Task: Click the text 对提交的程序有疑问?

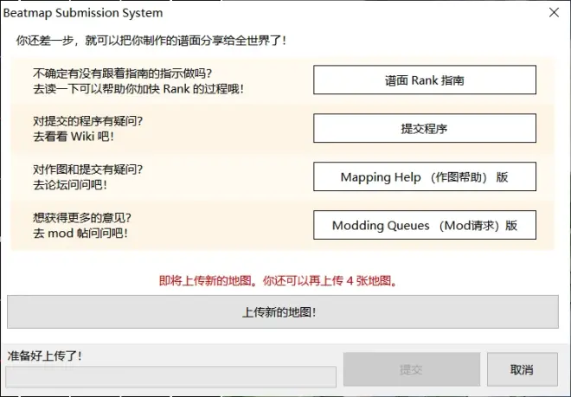Action: pyautogui.click(x=87, y=121)
